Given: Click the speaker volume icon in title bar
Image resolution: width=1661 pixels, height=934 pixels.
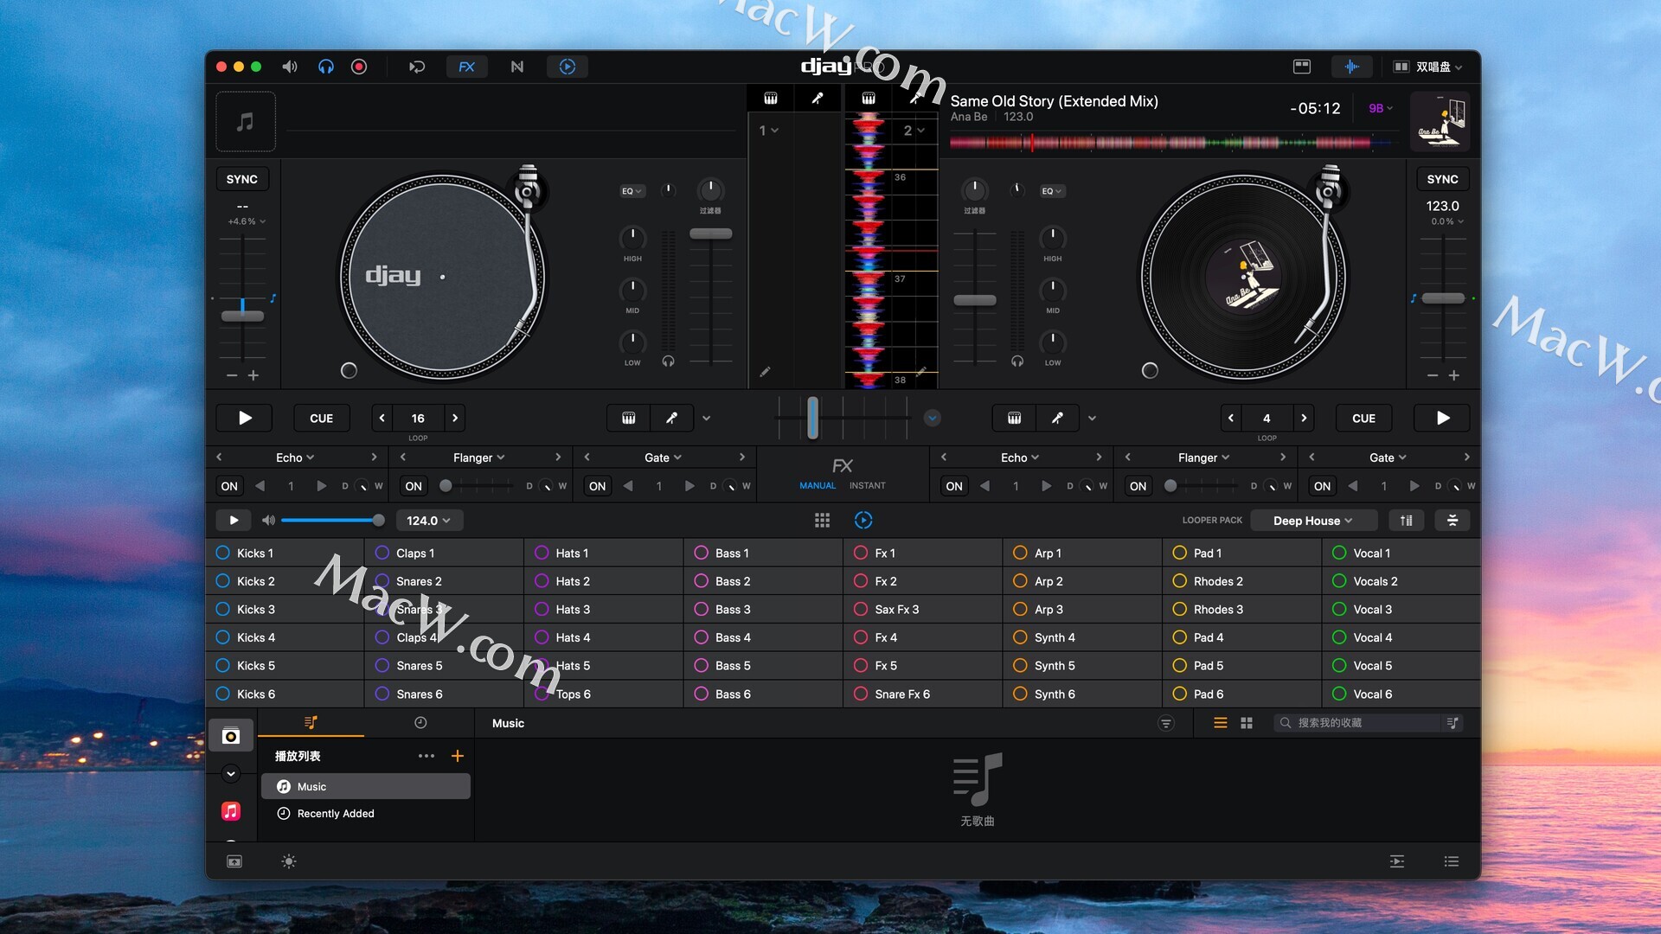Looking at the screenshot, I should pos(290,67).
